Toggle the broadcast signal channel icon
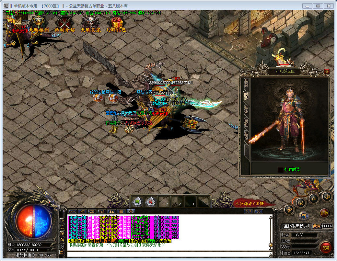 [x=62, y=246]
